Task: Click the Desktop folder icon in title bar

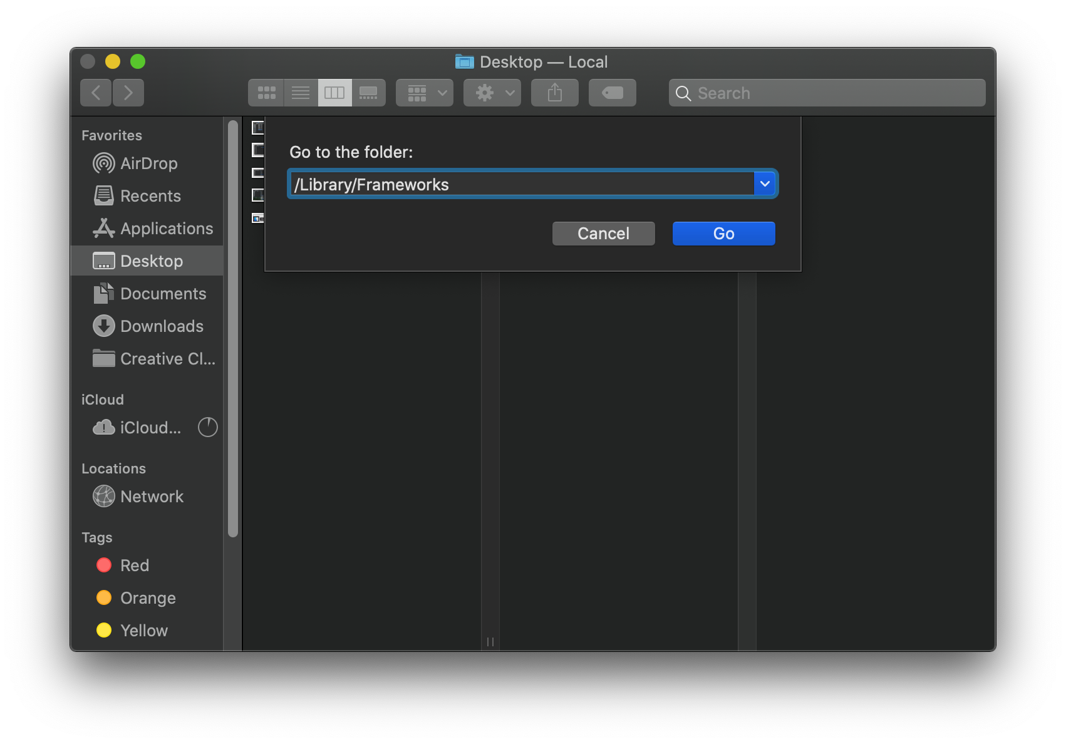Action: [464, 61]
